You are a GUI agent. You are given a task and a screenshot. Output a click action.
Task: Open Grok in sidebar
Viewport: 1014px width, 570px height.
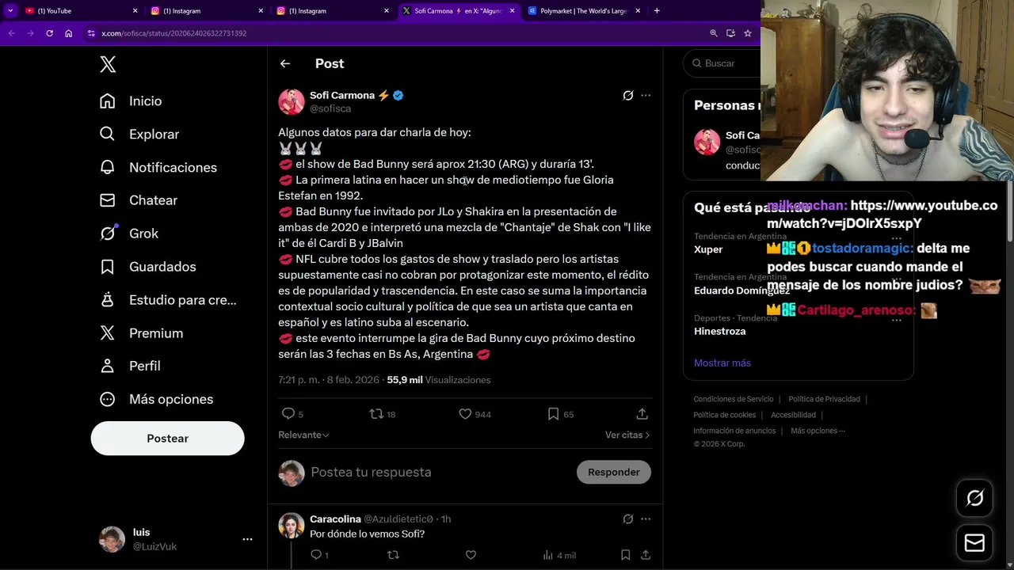[129, 234]
